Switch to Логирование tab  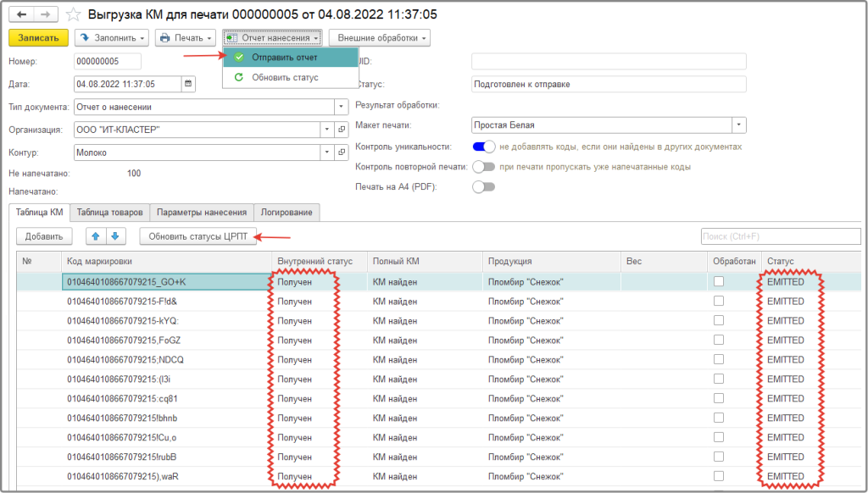(x=287, y=212)
